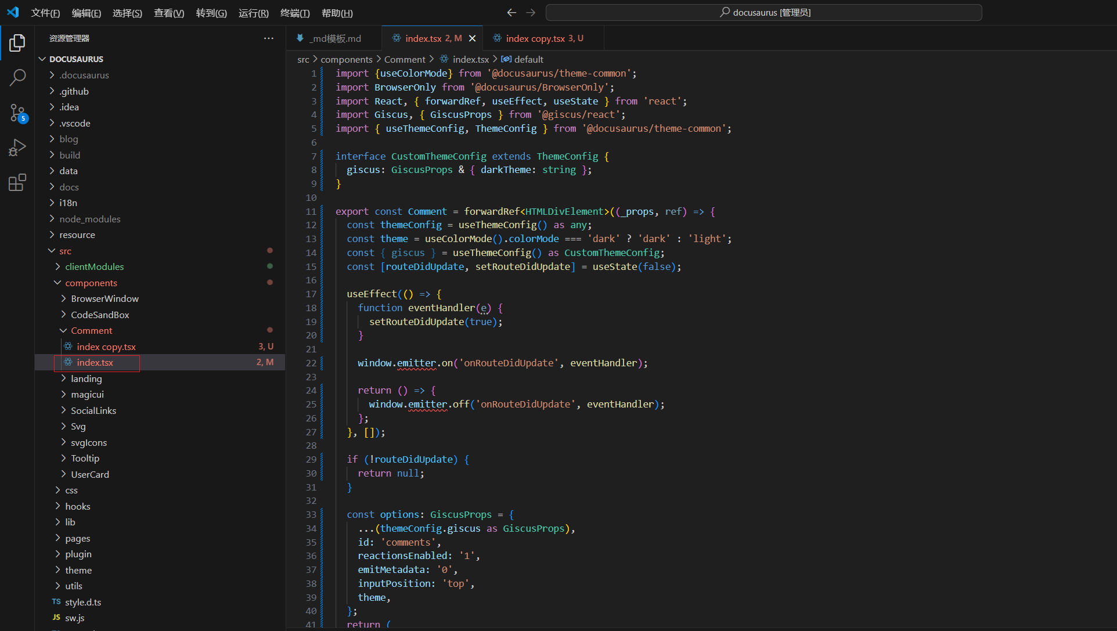The image size is (1117, 631).
Task: Go forward with the right arrow
Action: (531, 12)
